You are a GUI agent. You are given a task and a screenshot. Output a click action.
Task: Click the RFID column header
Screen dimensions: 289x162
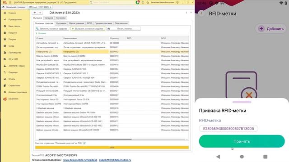point(143,38)
